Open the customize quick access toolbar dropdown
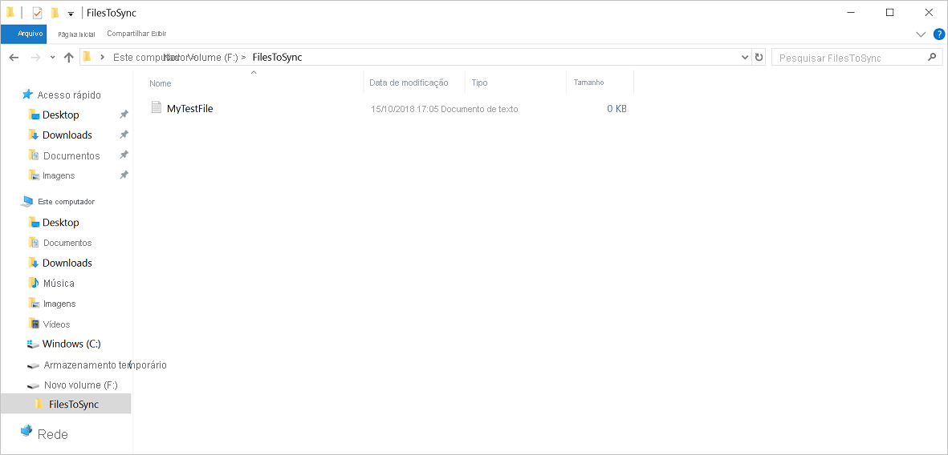Viewport: 948px width, 455px height. pos(71,14)
